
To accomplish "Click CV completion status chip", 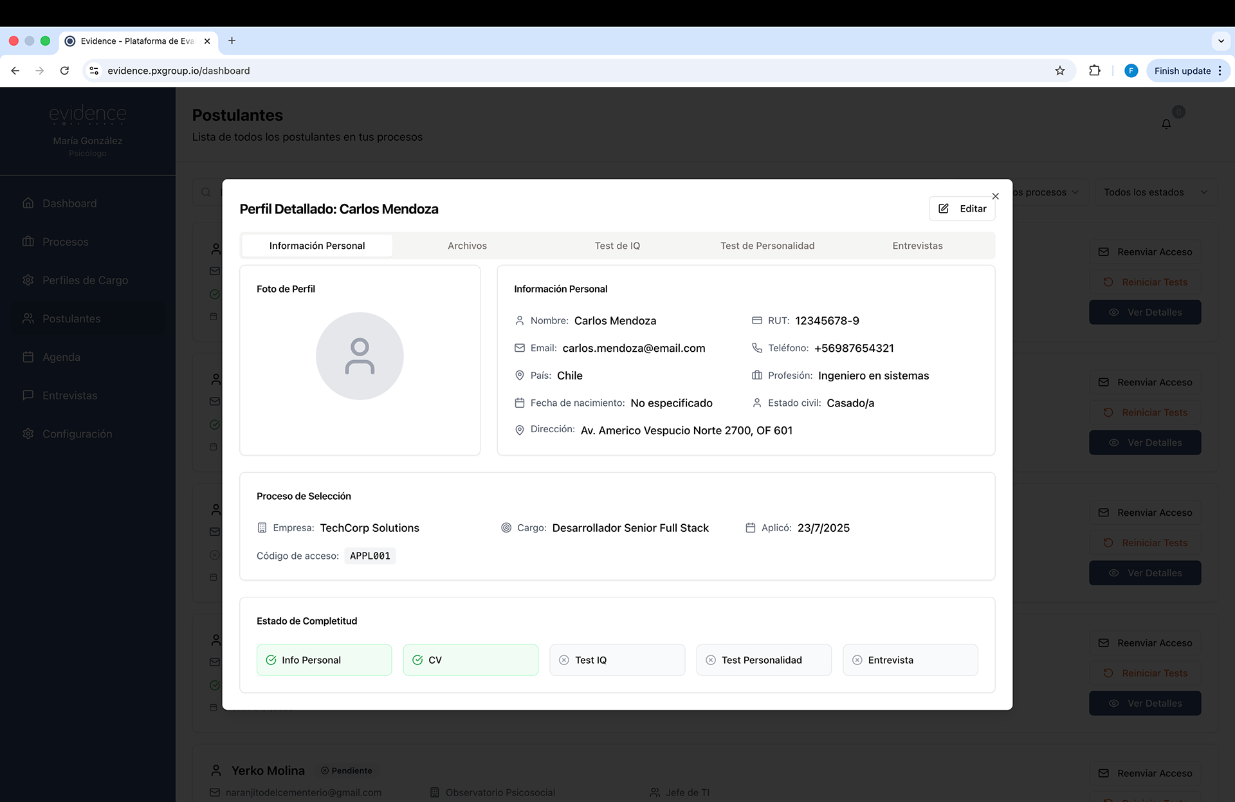I will pyautogui.click(x=470, y=660).
